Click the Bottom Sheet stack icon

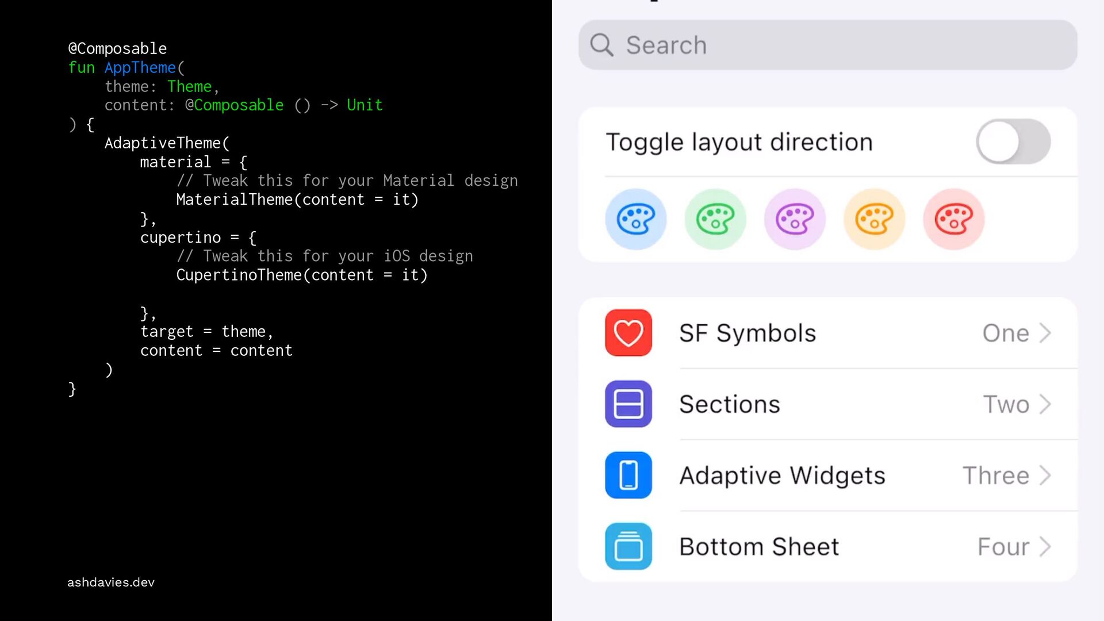pos(628,546)
